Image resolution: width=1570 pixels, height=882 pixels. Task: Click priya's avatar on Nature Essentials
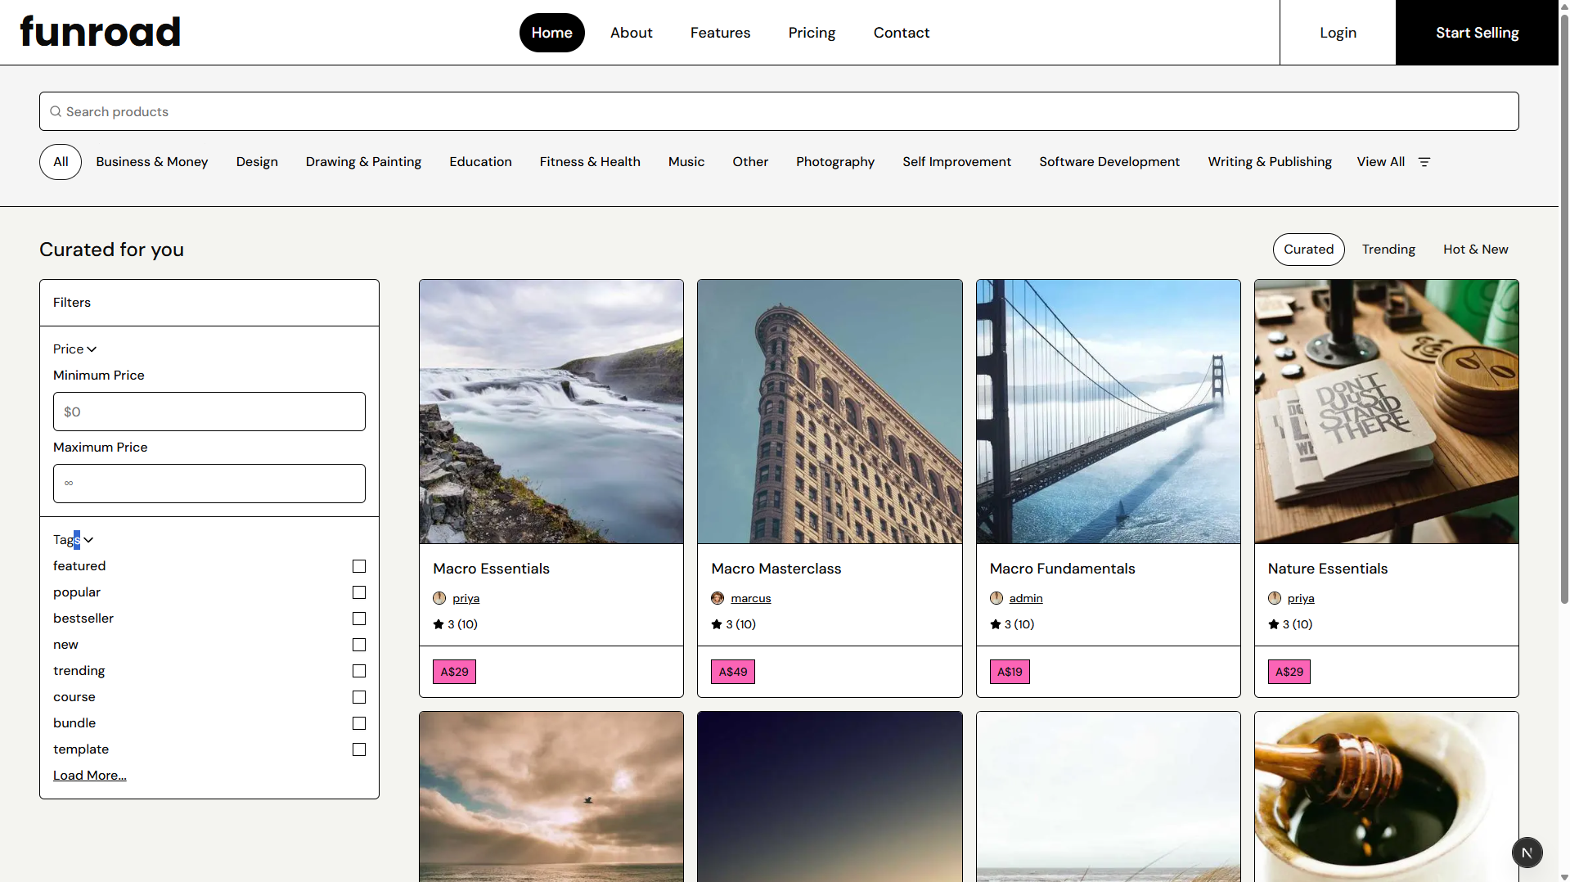[1275, 598]
